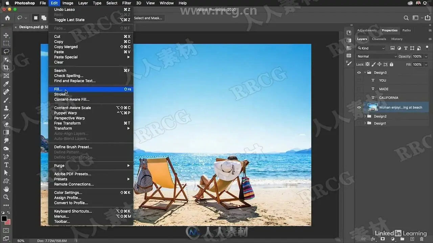This screenshot has width=433, height=243.
Task: Select the Hand tool
Action: [6, 189]
